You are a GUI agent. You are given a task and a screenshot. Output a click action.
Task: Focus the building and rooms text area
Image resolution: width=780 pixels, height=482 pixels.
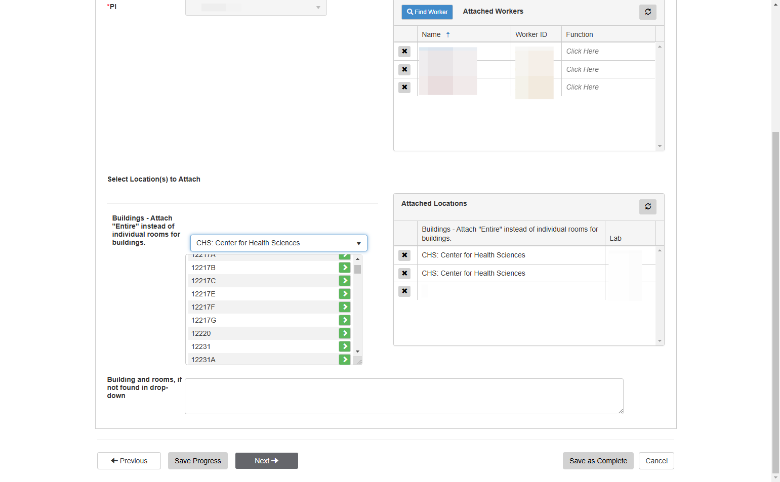(404, 396)
